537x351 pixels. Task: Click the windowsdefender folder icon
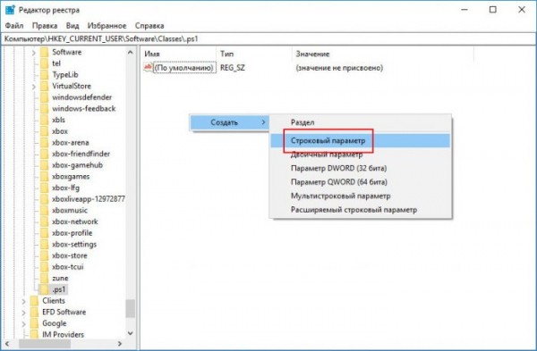tap(44, 97)
